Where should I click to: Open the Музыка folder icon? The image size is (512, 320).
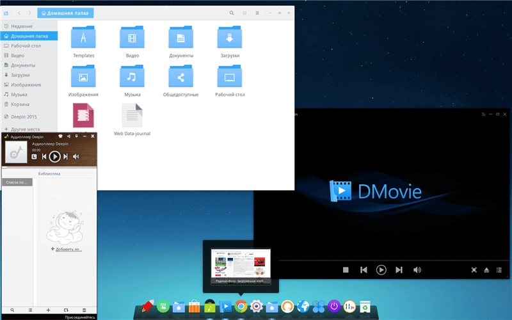(132, 76)
